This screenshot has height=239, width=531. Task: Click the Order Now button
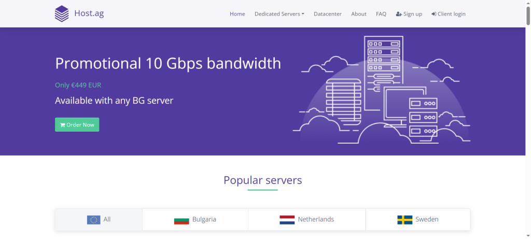77,124
